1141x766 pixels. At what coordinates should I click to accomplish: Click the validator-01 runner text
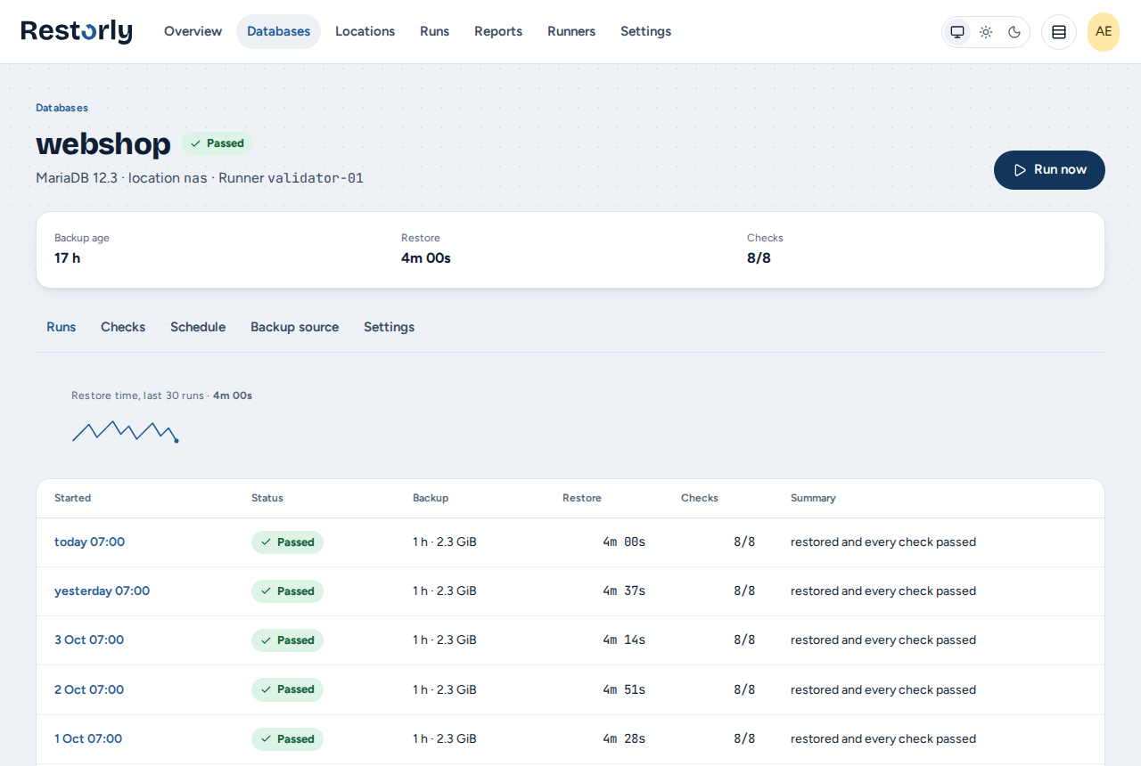click(x=316, y=178)
